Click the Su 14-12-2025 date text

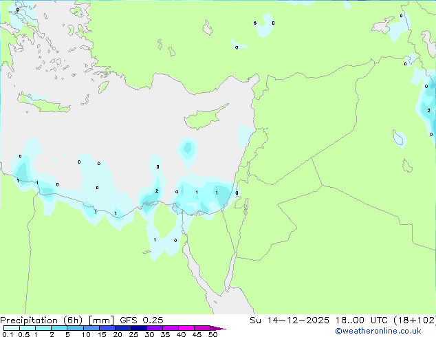click(290, 320)
